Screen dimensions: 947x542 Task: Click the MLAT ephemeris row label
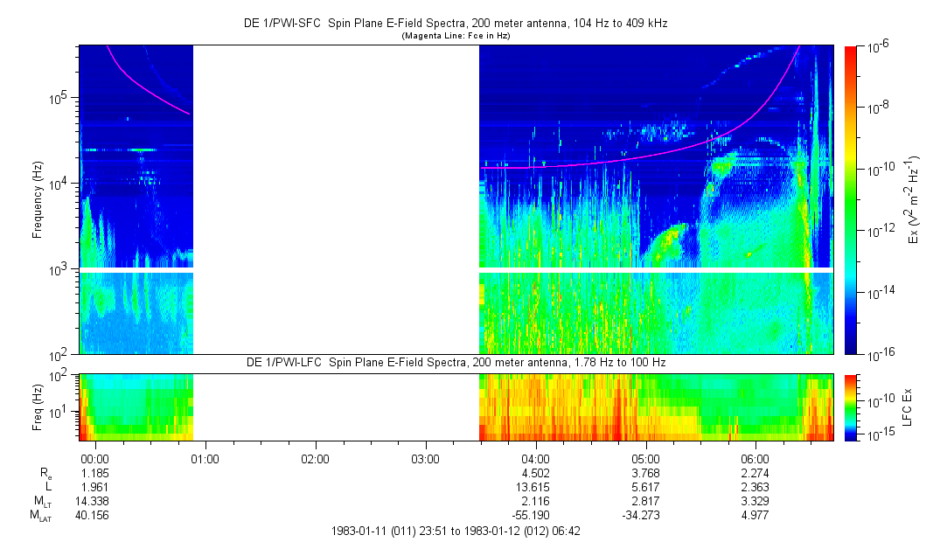point(41,516)
